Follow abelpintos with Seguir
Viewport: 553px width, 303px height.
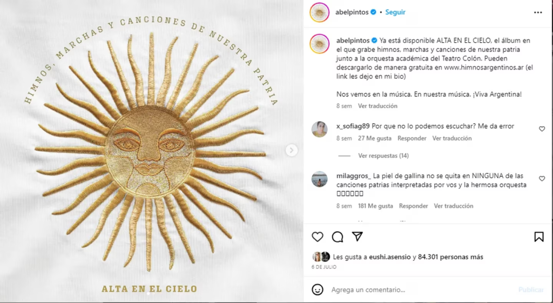pos(395,12)
